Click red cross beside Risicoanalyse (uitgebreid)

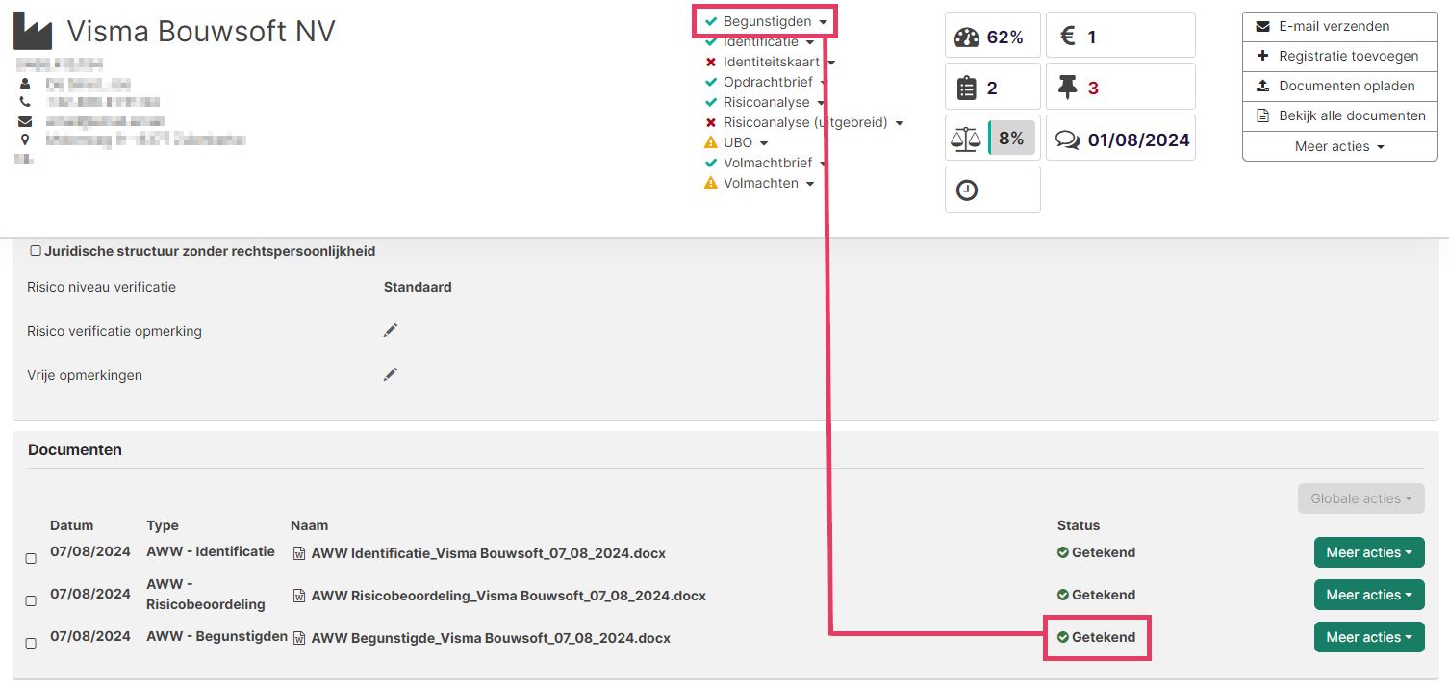click(711, 123)
